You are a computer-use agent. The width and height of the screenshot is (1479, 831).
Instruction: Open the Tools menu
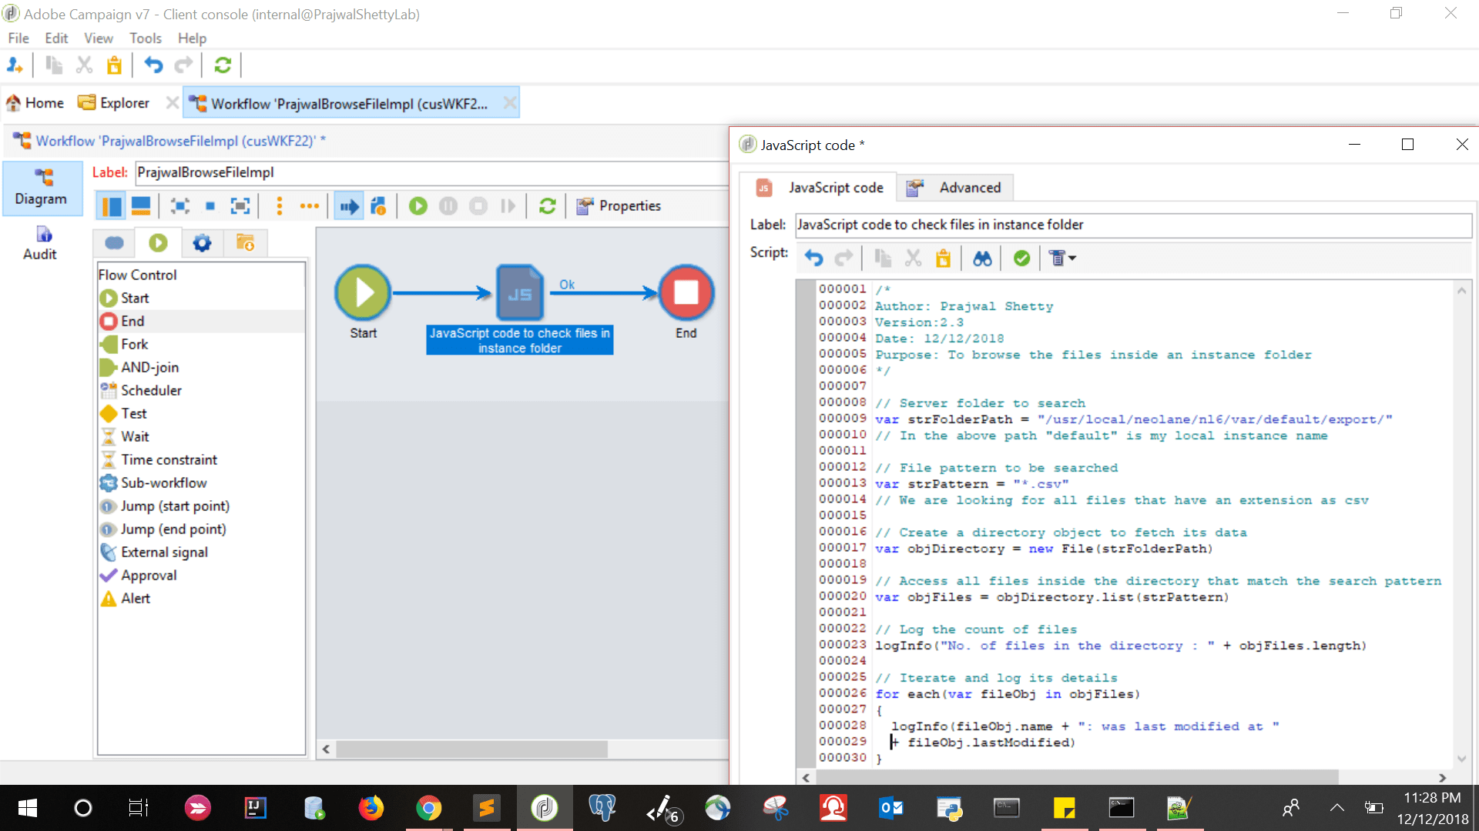point(146,38)
